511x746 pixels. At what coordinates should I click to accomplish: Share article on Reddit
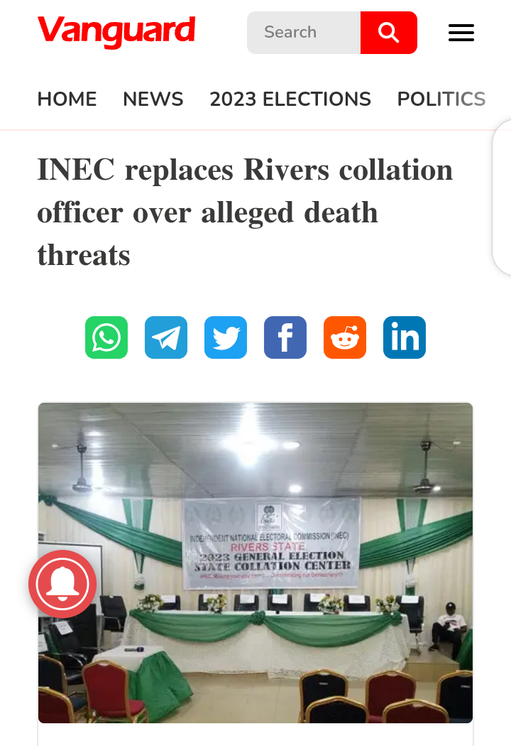coord(345,337)
